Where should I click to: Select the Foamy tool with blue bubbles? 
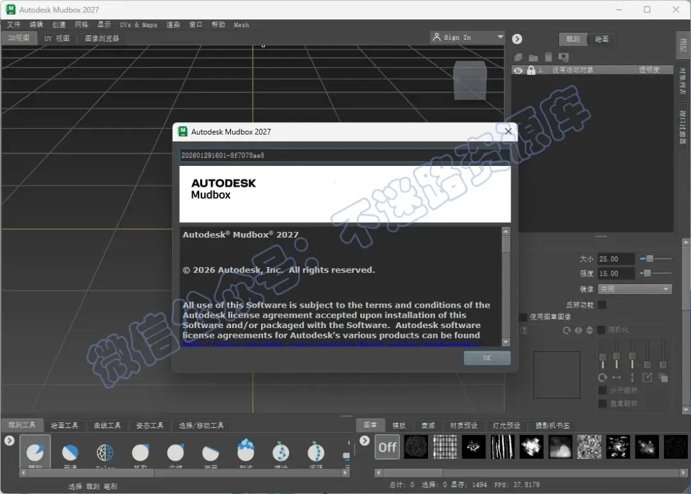pyautogui.click(x=246, y=450)
